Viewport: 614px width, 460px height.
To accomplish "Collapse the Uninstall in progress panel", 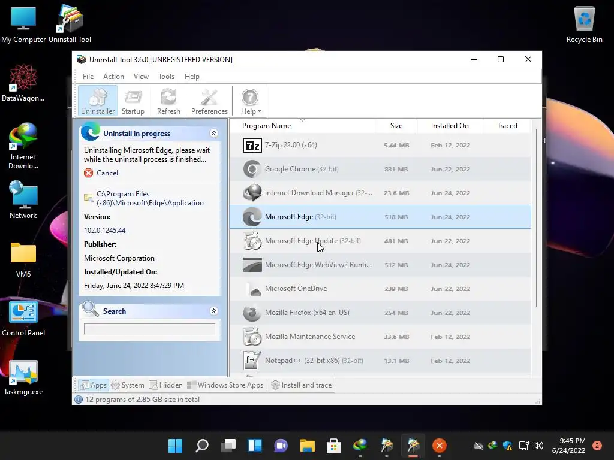I will pos(214,134).
